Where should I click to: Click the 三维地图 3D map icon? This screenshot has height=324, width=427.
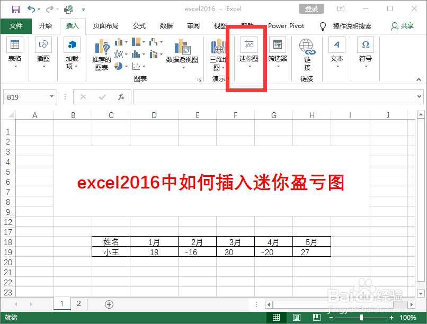point(218,47)
